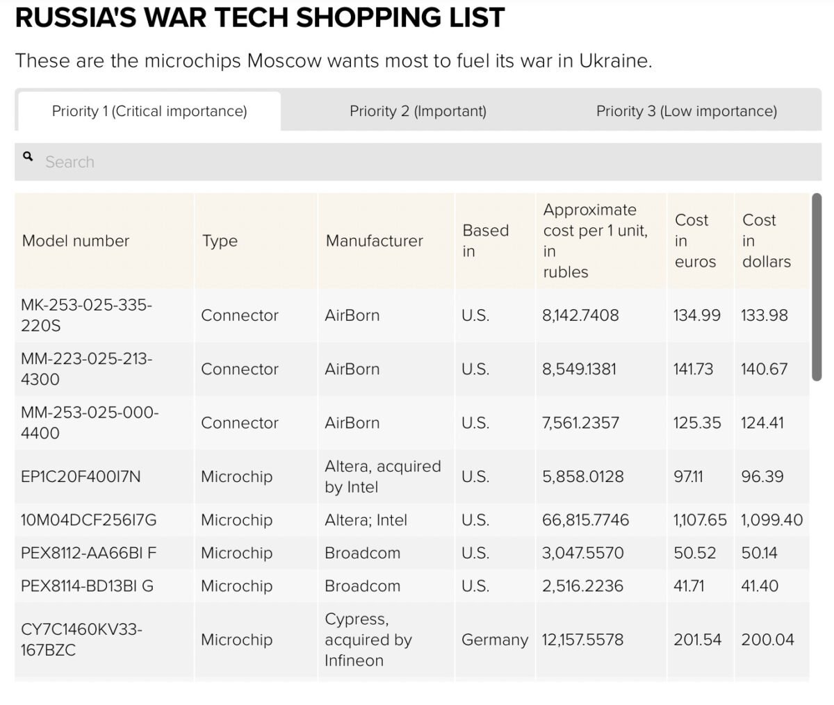The width and height of the screenshot is (834, 705).
Task: Select the Priority 3 (Low importance) tab
Action: coord(686,111)
